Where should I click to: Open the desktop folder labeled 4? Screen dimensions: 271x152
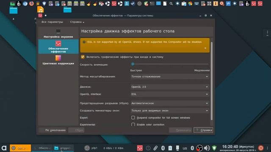click(x=14, y=11)
